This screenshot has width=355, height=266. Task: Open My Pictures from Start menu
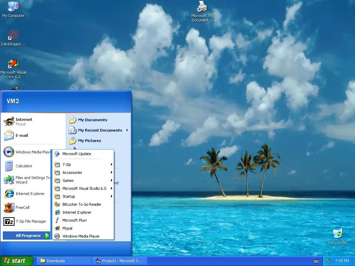[x=98, y=141]
